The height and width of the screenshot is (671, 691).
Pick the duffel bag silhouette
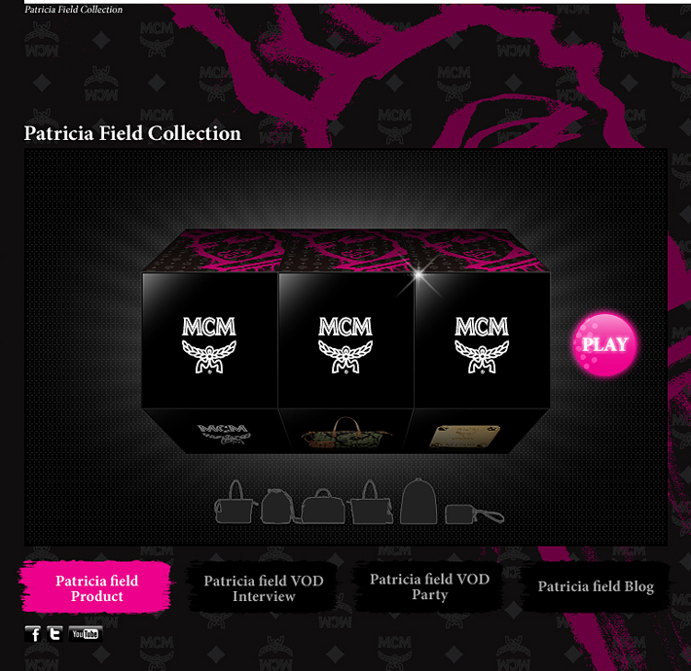pos(322,507)
